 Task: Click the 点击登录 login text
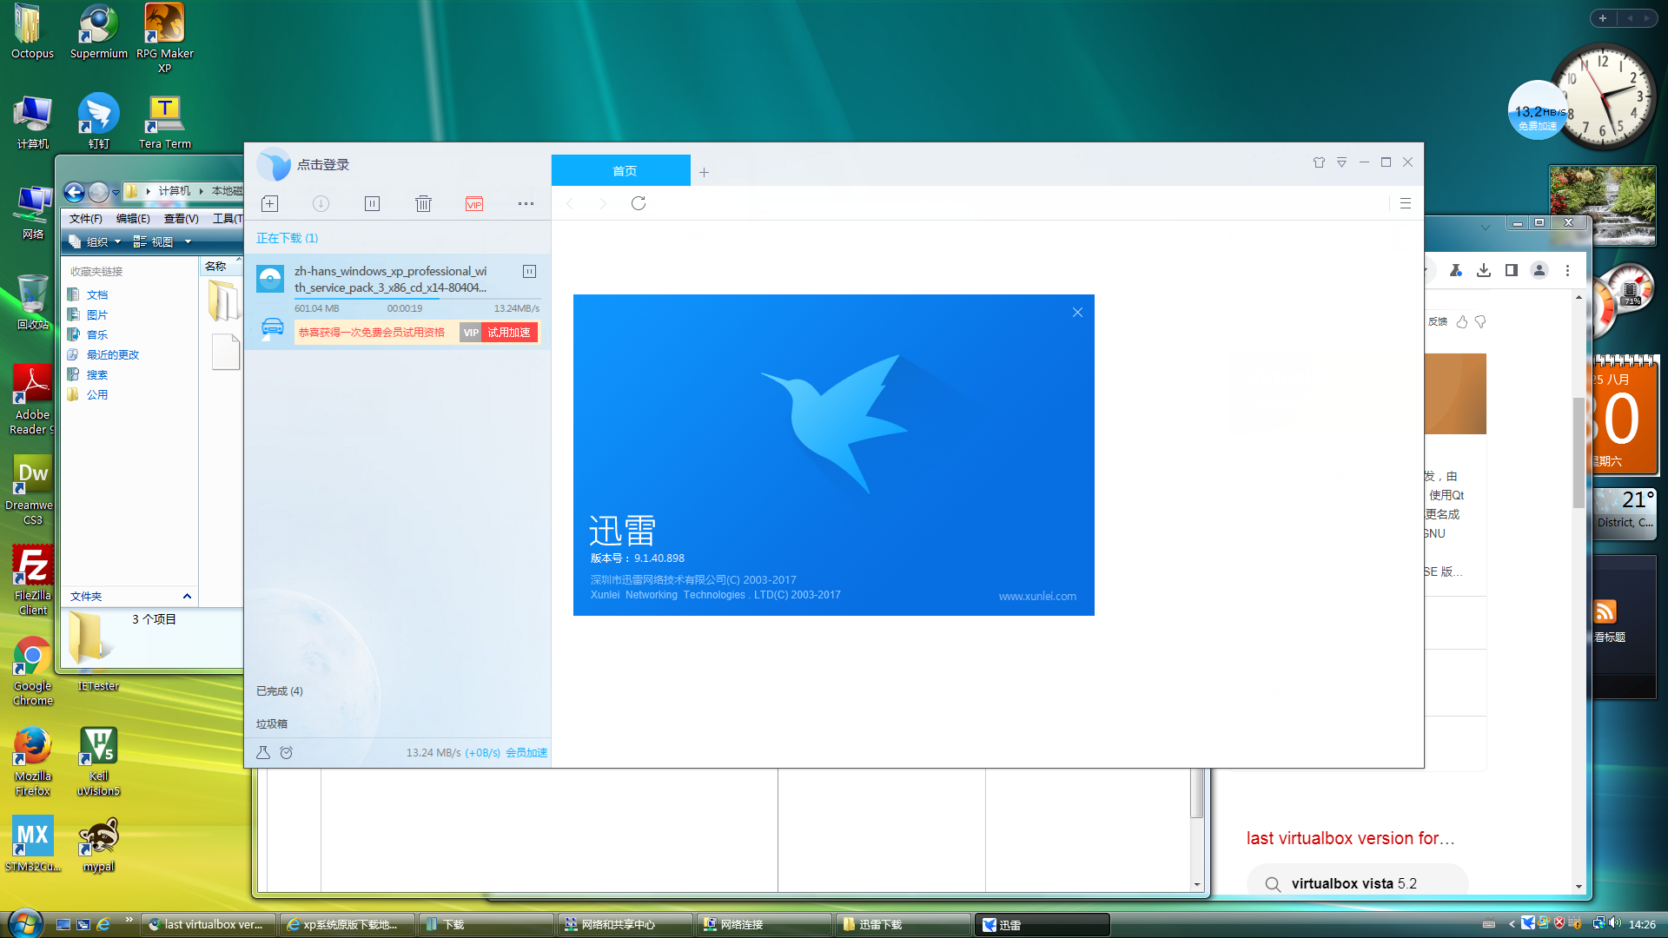323,164
